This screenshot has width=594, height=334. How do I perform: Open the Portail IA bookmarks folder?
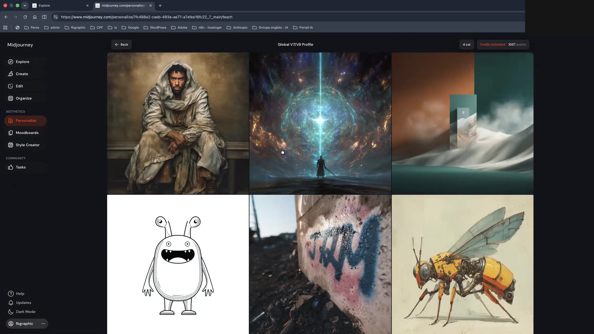pyautogui.click(x=303, y=28)
